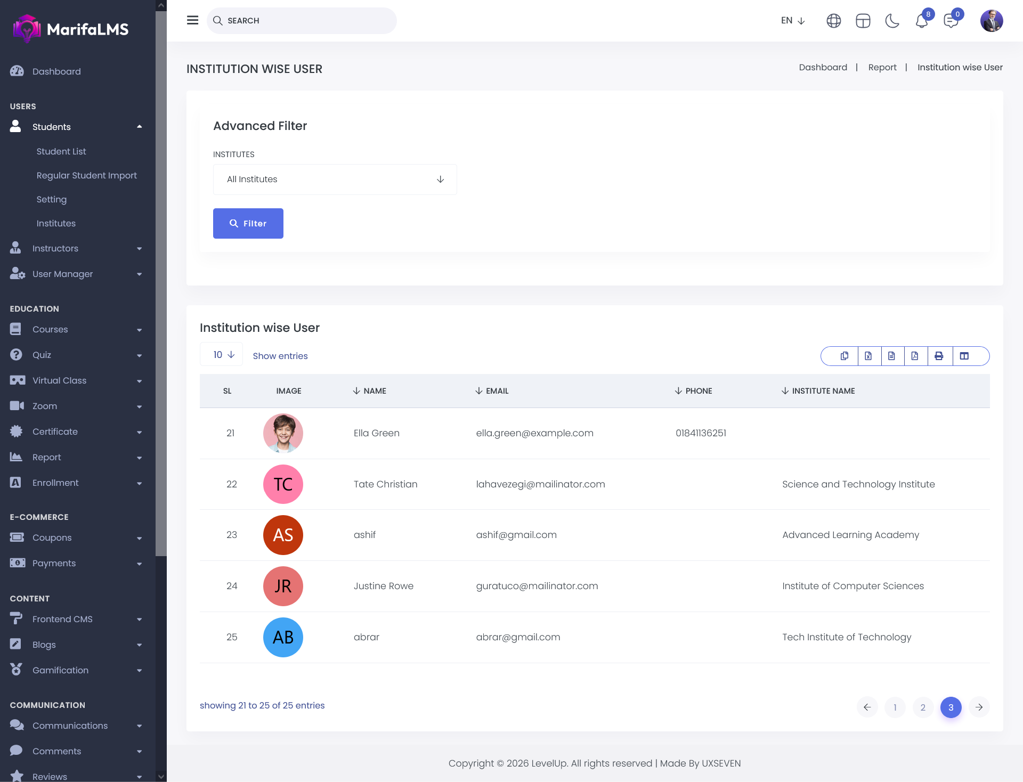1023x782 pixels.
Task: Change language with EN dropdown
Action: [x=792, y=21]
